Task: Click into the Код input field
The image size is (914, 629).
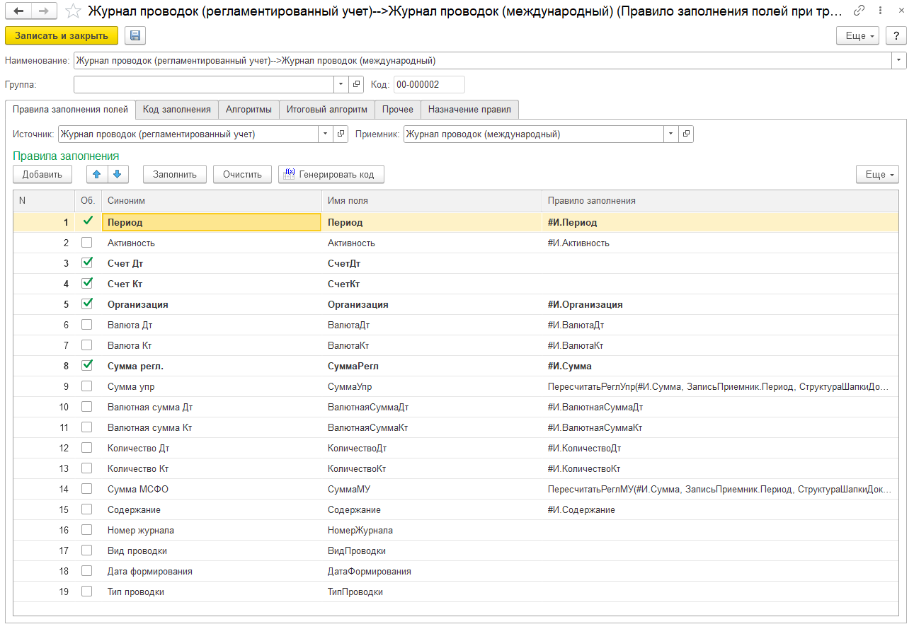Action: (428, 84)
